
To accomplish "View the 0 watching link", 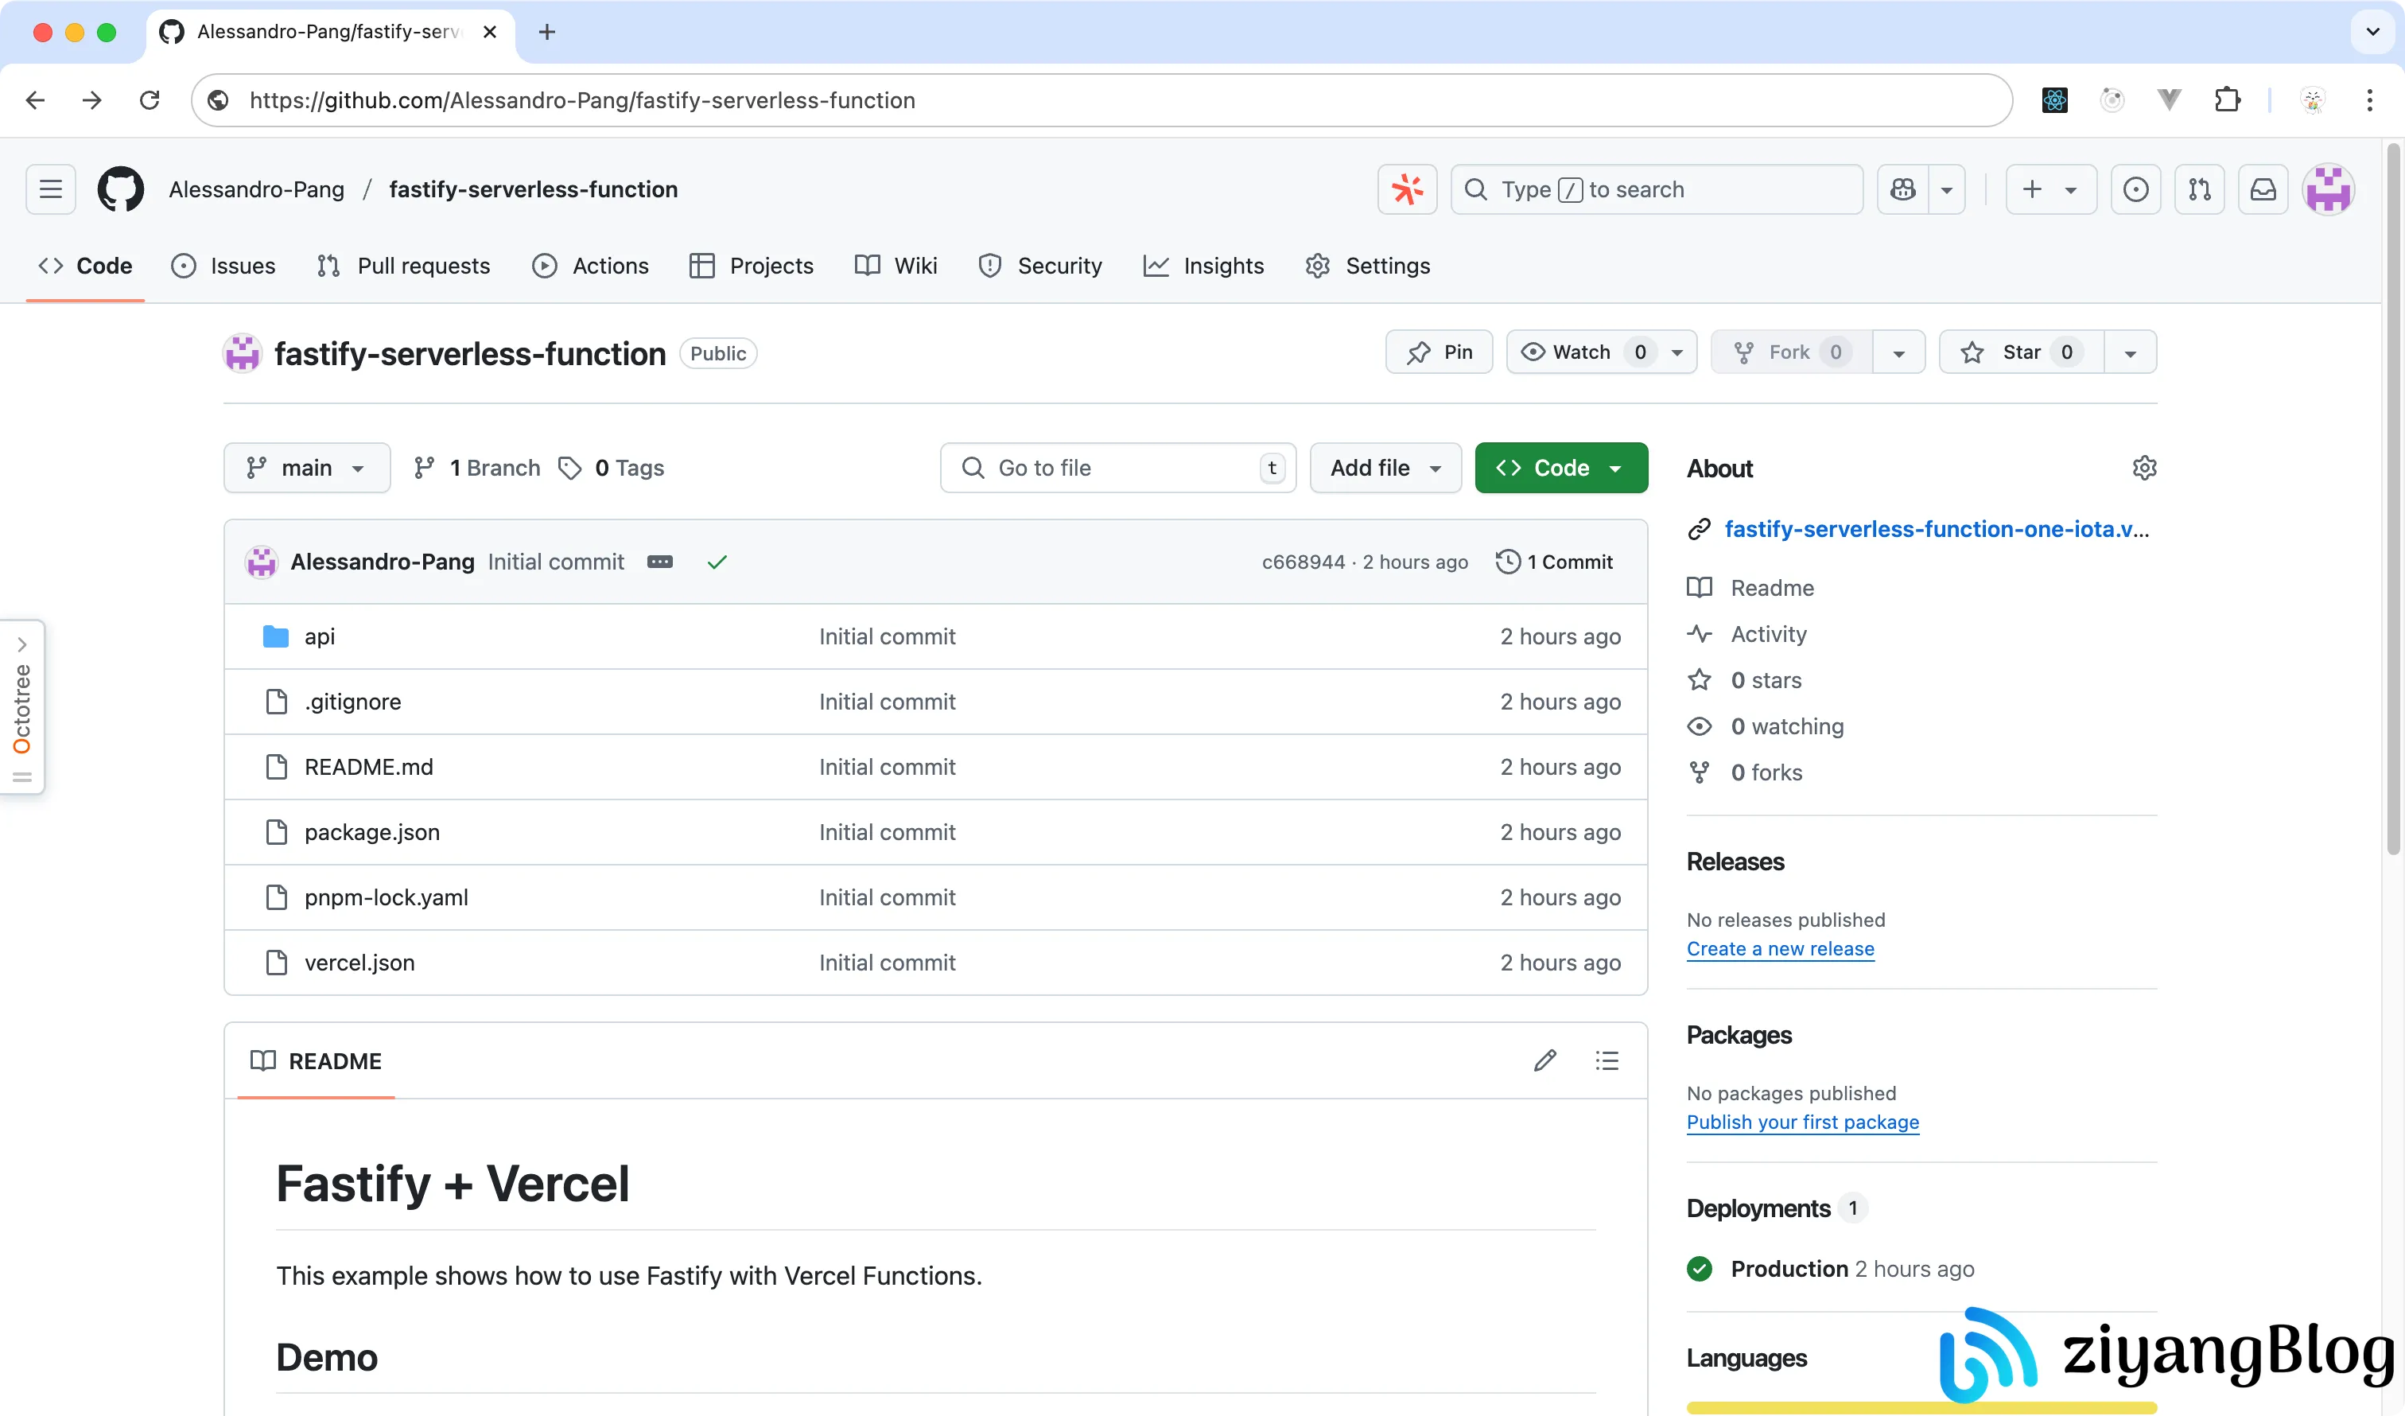I will coord(1786,728).
